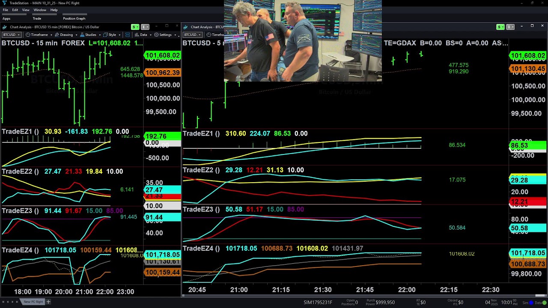Open Position Graph
The image size is (548, 308).
[x=74, y=18]
